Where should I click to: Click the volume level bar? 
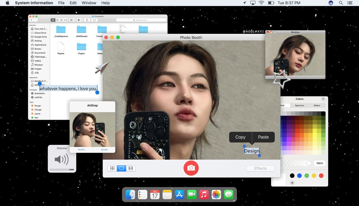tap(62, 170)
